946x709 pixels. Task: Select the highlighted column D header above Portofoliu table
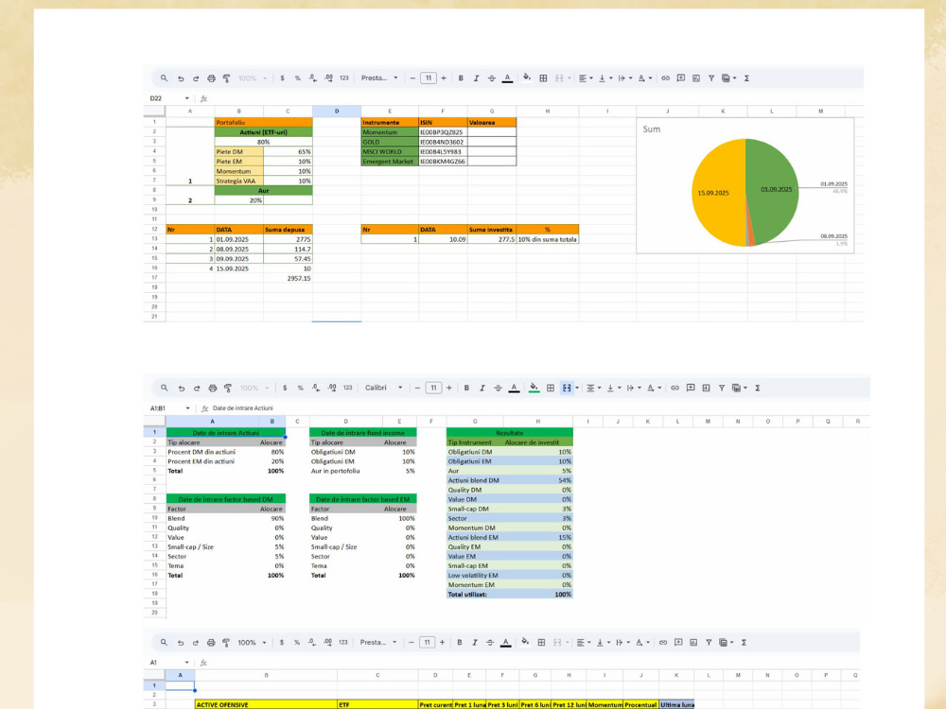click(x=337, y=111)
